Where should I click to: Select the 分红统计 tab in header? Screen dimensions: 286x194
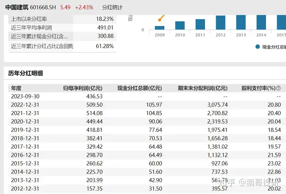coord(112,7)
